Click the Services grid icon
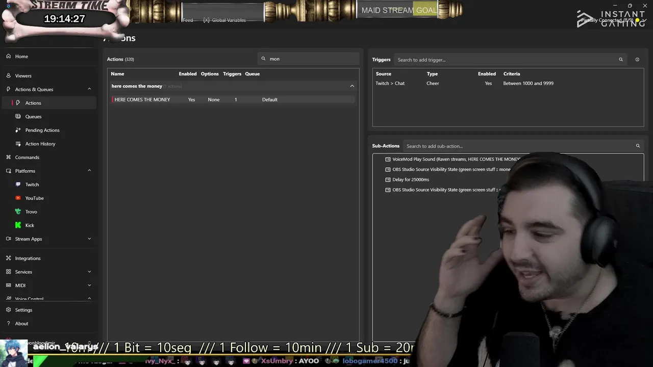The image size is (653, 367). (x=8, y=272)
